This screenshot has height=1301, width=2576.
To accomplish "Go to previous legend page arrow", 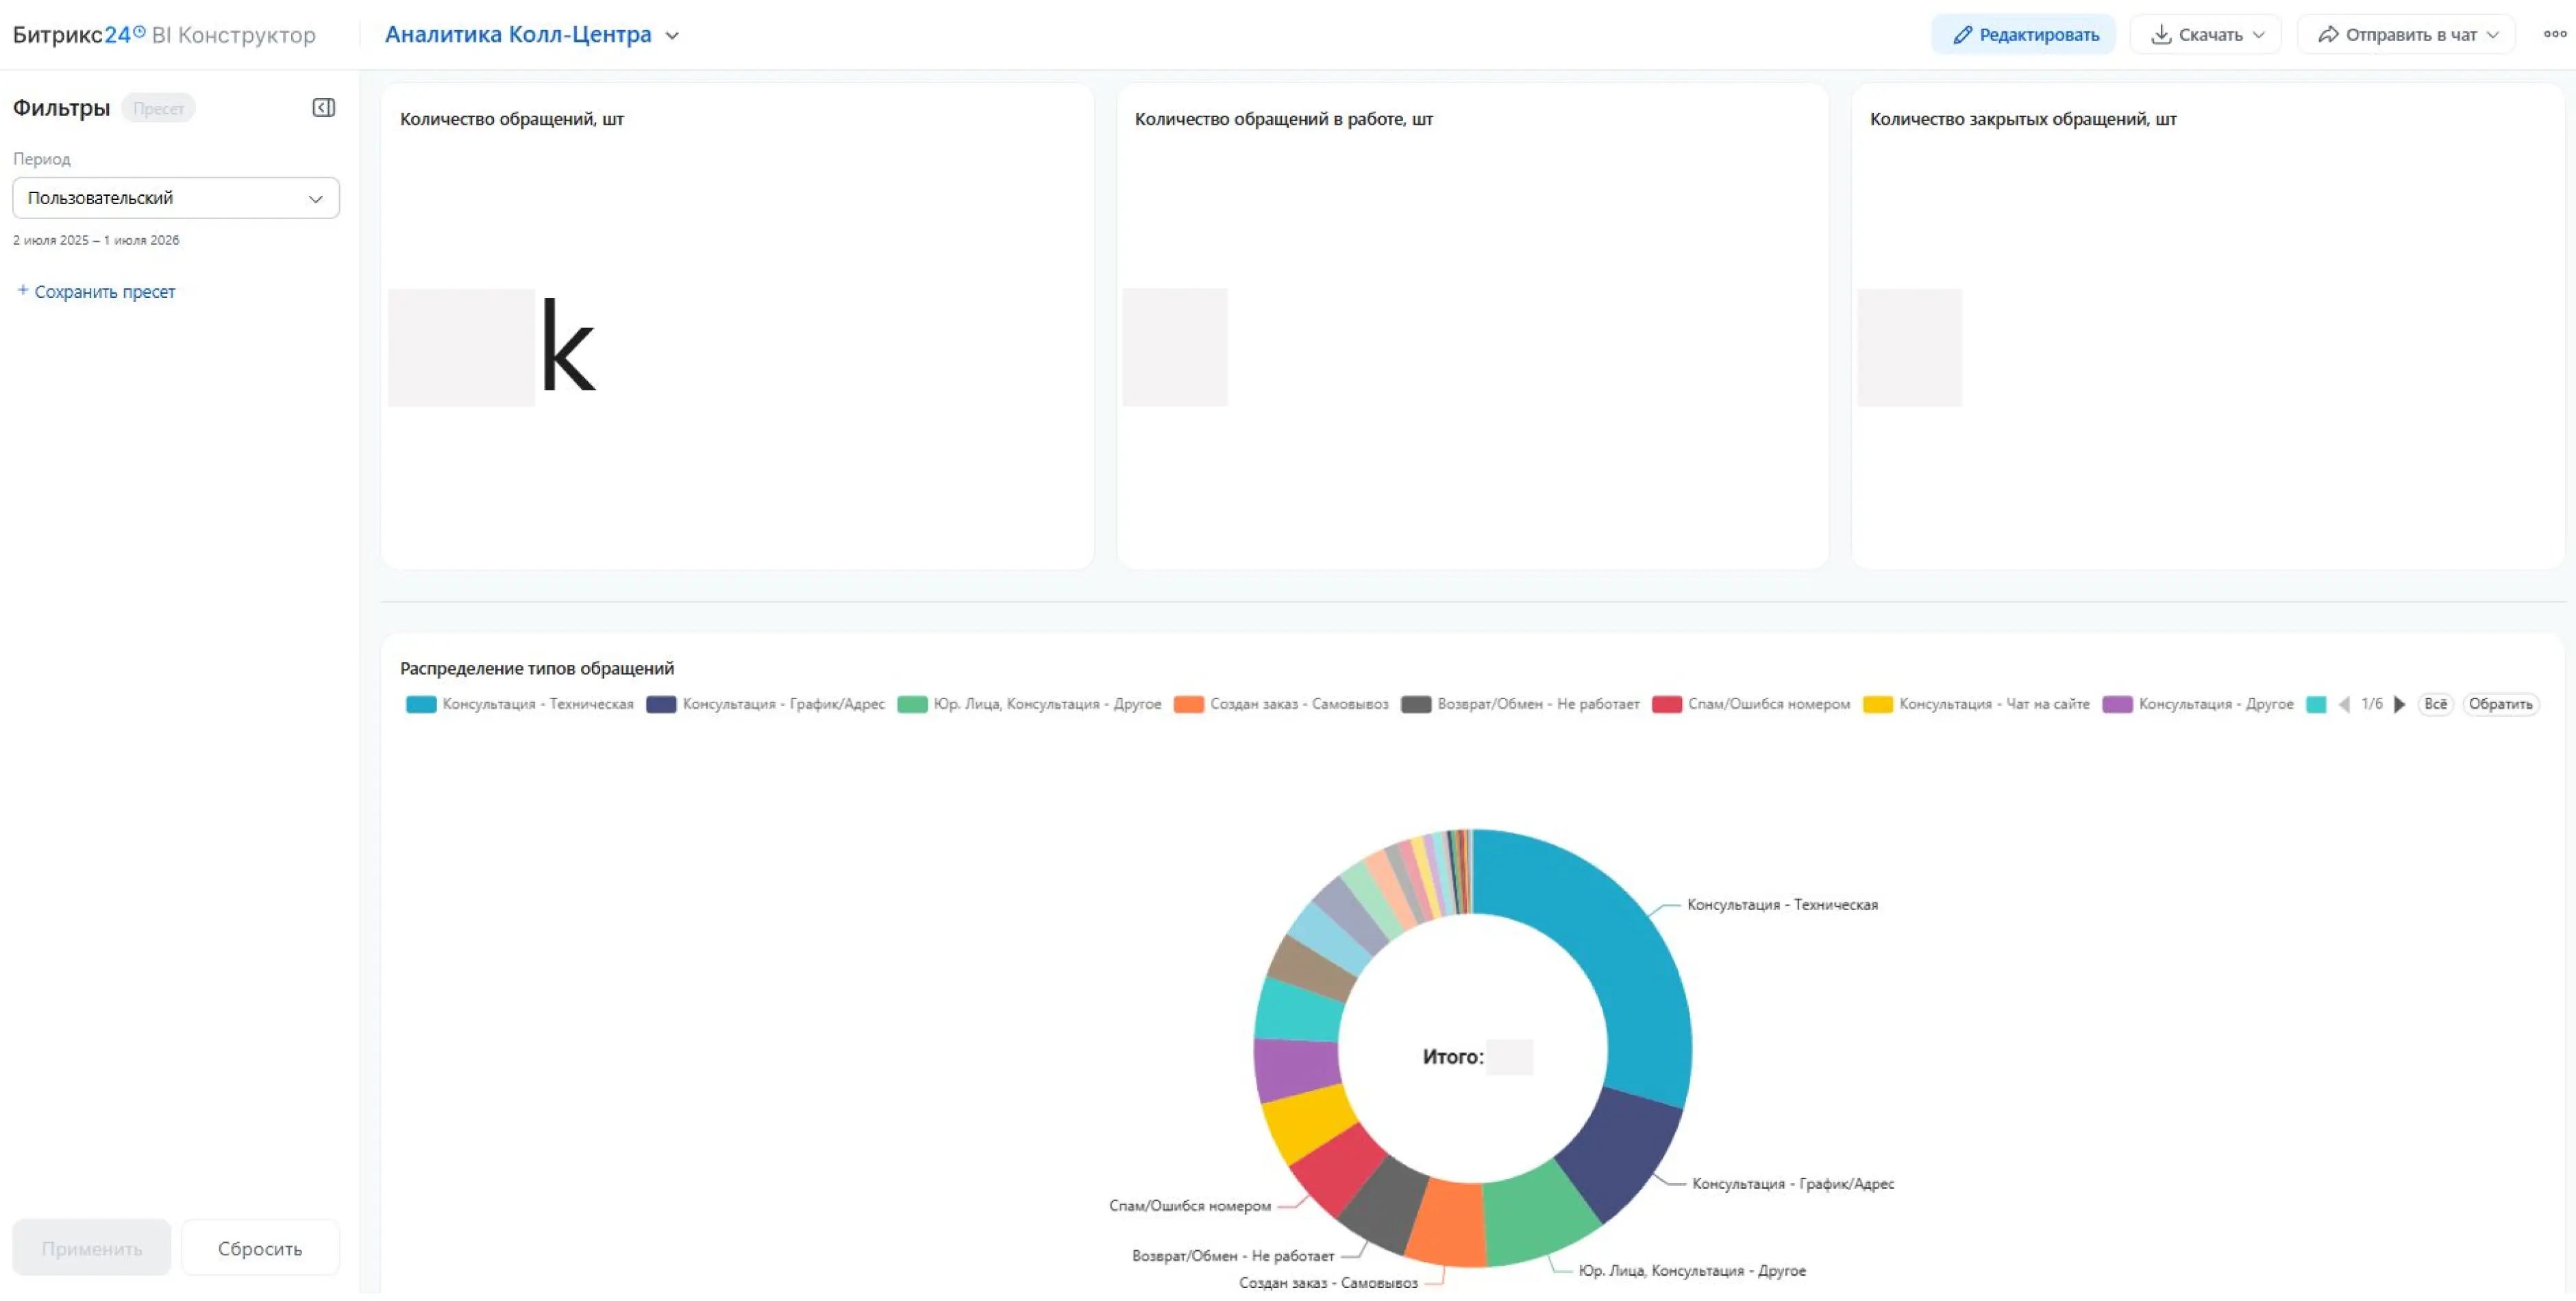I will pyautogui.click(x=2344, y=705).
